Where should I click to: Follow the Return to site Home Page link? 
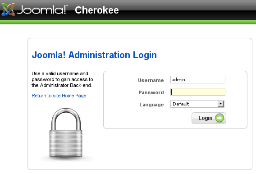pyautogui.click(x=59, y=96)
